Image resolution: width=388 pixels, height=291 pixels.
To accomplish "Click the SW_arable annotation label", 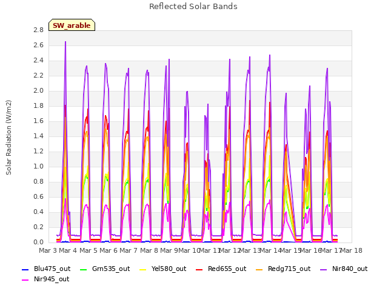I will point(72,25).
